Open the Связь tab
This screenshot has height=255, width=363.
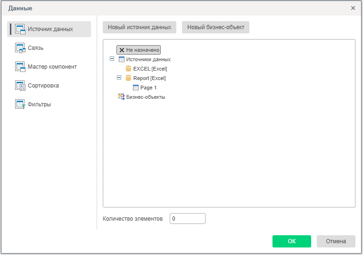(36, 48)
